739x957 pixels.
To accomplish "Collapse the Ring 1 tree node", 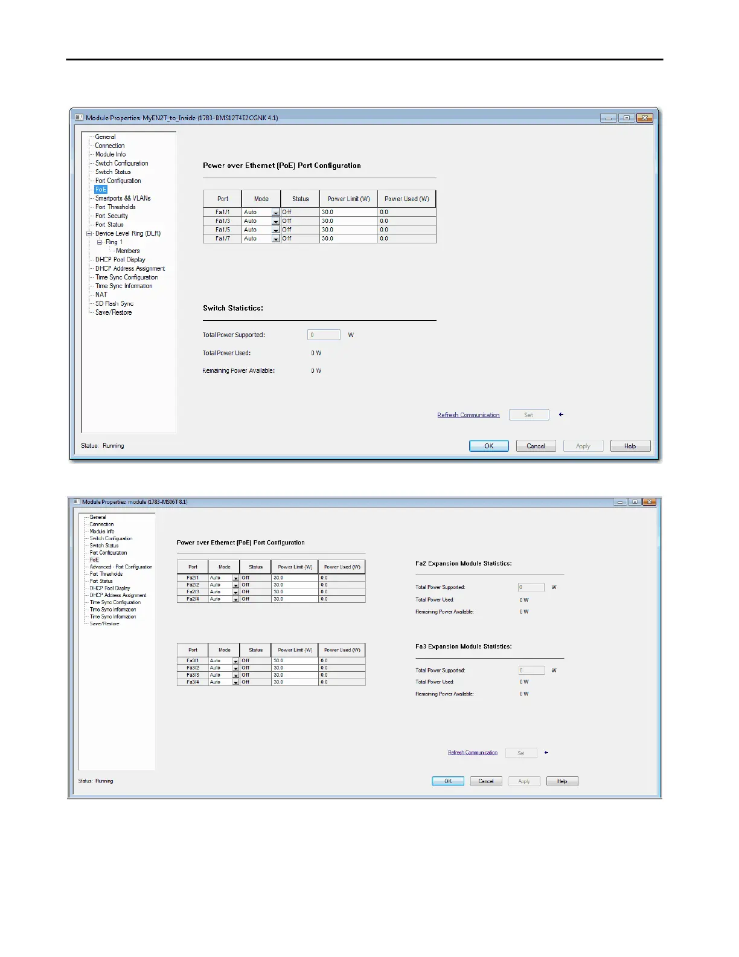I will point(100,242).
